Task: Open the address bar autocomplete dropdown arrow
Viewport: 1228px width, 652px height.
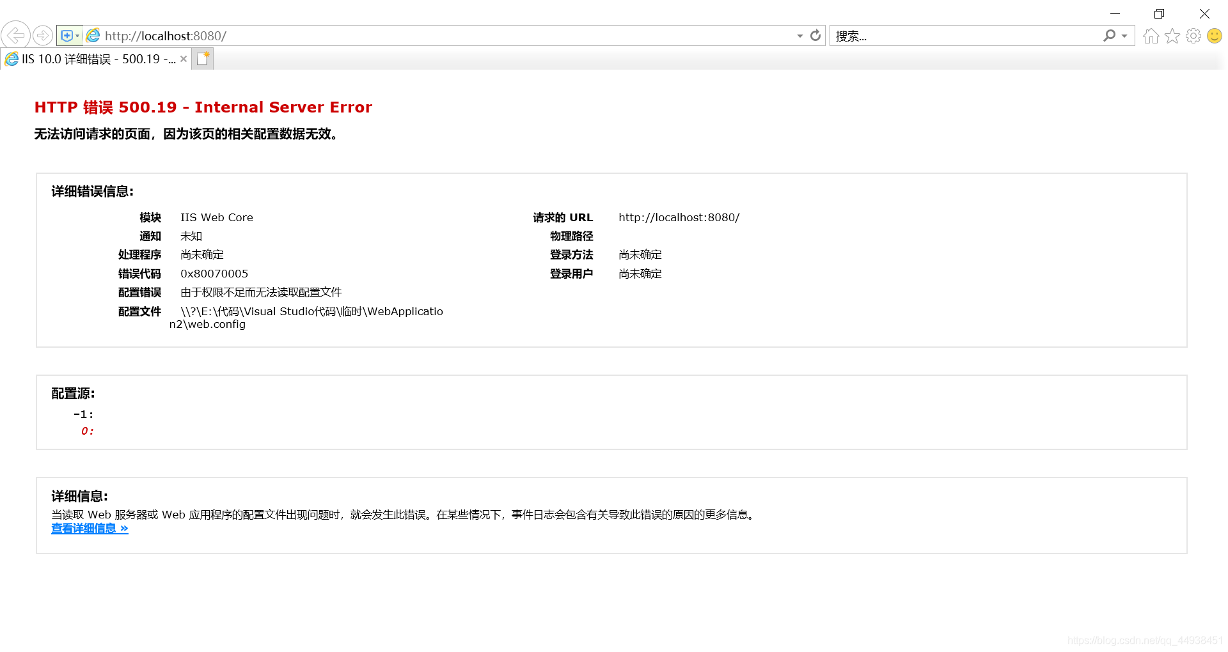Action: (799, 36)
